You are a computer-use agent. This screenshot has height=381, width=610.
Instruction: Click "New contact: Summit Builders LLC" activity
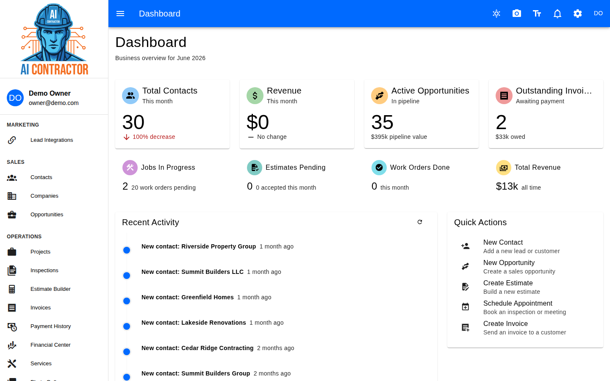point(193,272)
